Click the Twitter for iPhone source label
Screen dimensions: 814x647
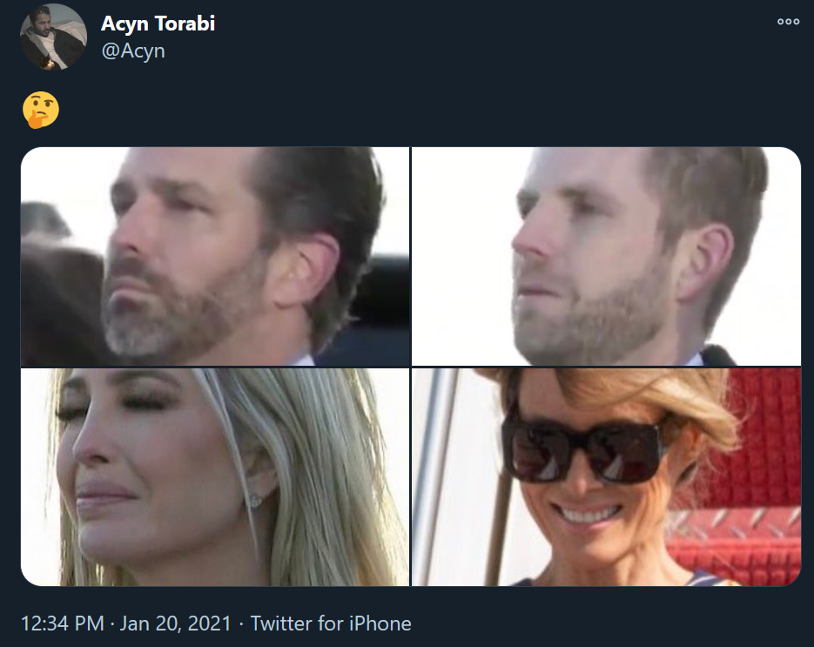[x=331, y=623]
